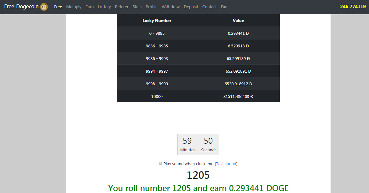
Task: Open the Deposit page
Action: point(191,7)
